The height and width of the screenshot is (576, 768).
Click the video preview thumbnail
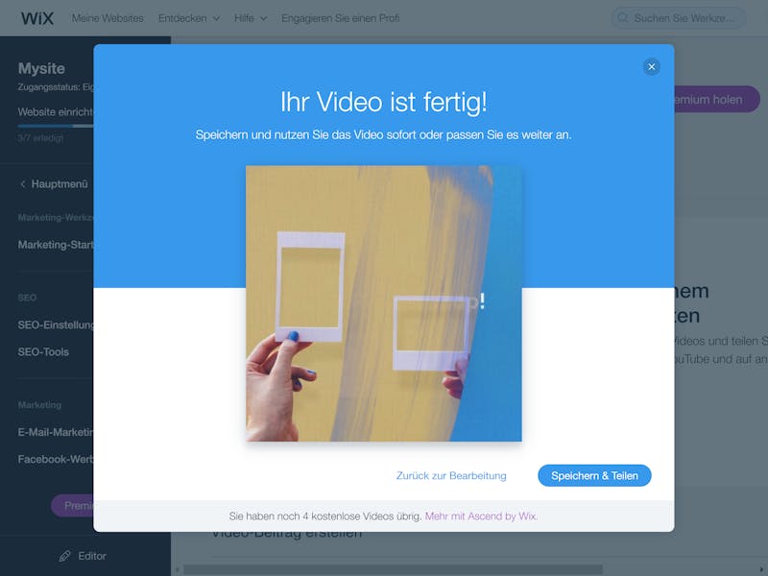click(x=383, y=303)
